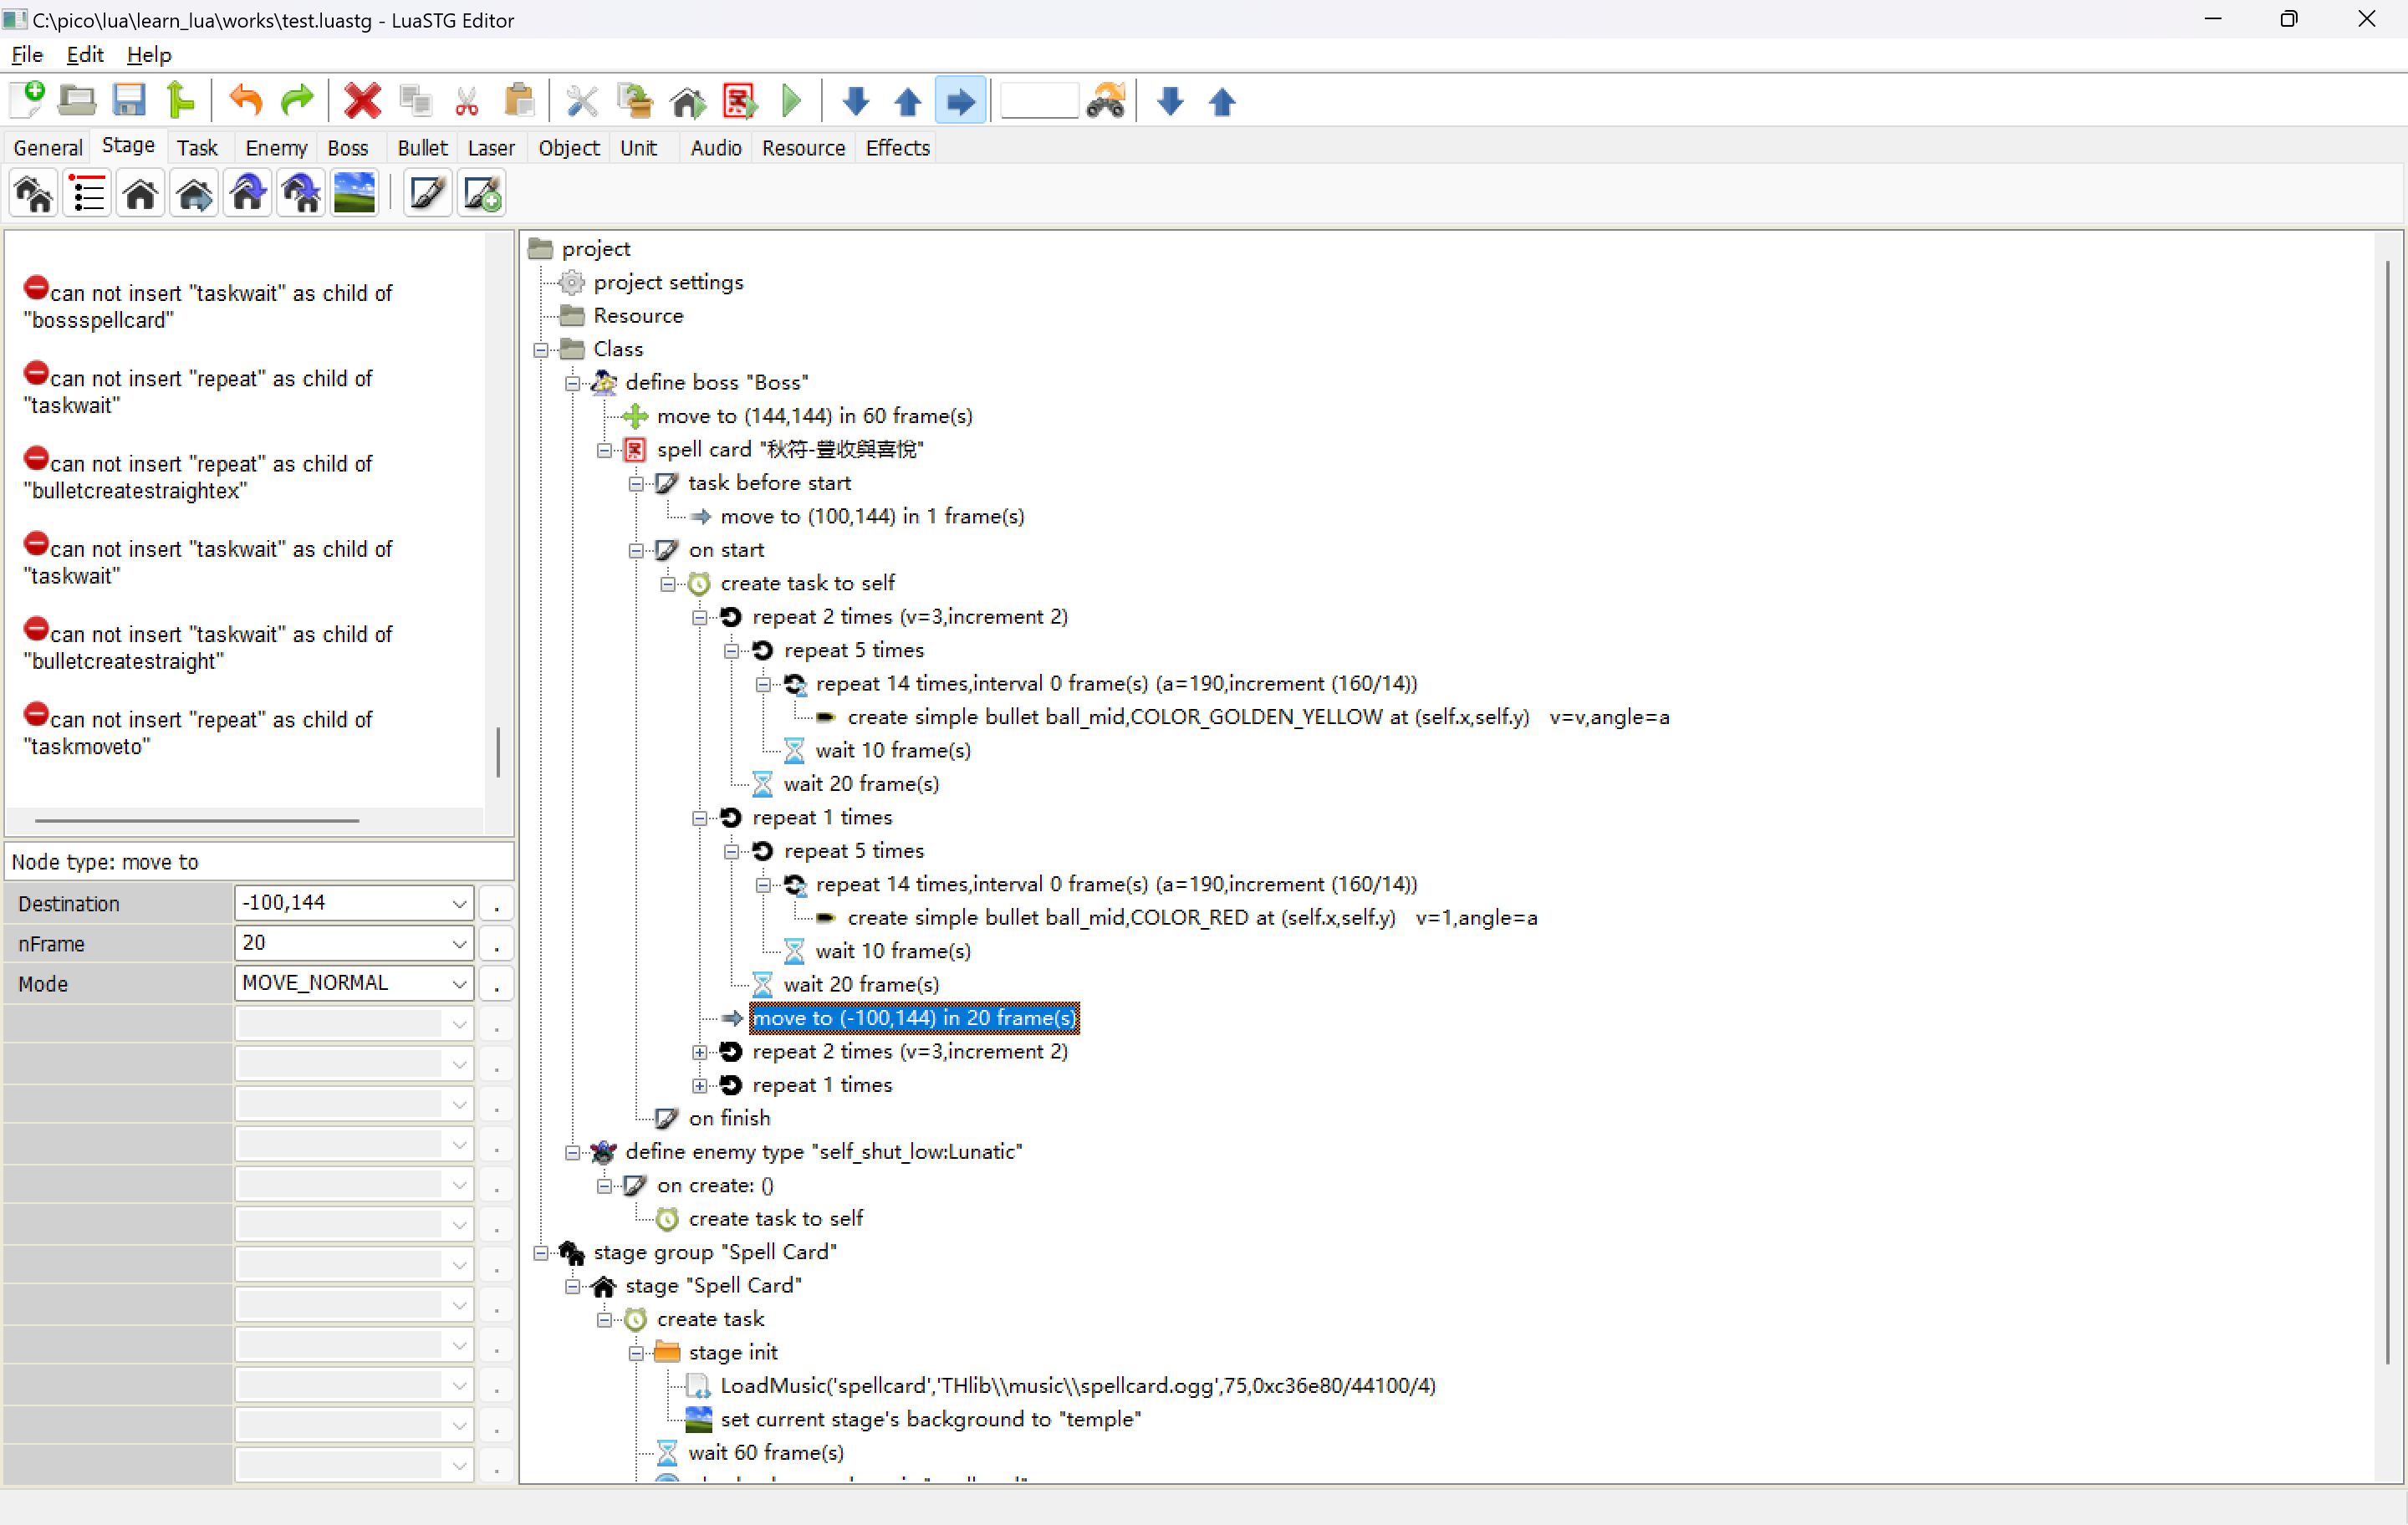Image resolution: width=2408 pixels, height=1525 pixels.
Task: Click the green triangle run icon
Action: pyautogui.click(x=791, y=101)
